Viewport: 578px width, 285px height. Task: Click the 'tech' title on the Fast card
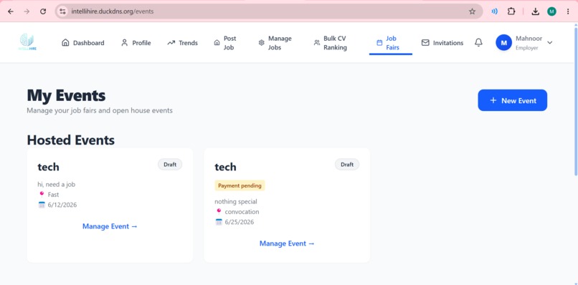pyautogui.click(x=48, y=167)
